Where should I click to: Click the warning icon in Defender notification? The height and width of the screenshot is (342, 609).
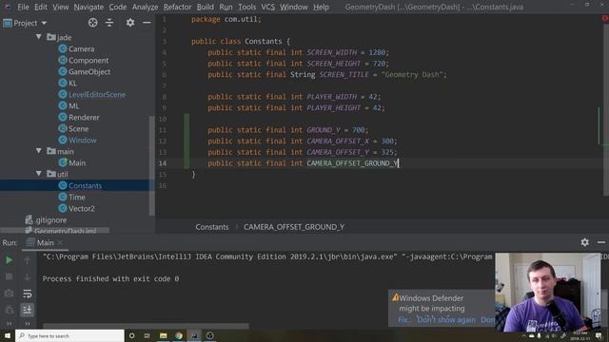point(396,297)
